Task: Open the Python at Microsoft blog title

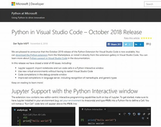Action: point(24,13)
